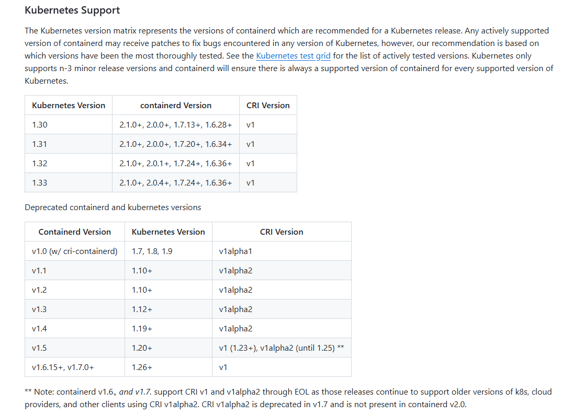584x415 pixels.
Task: Open the Kubernetes test grid link
Action: 293,56
